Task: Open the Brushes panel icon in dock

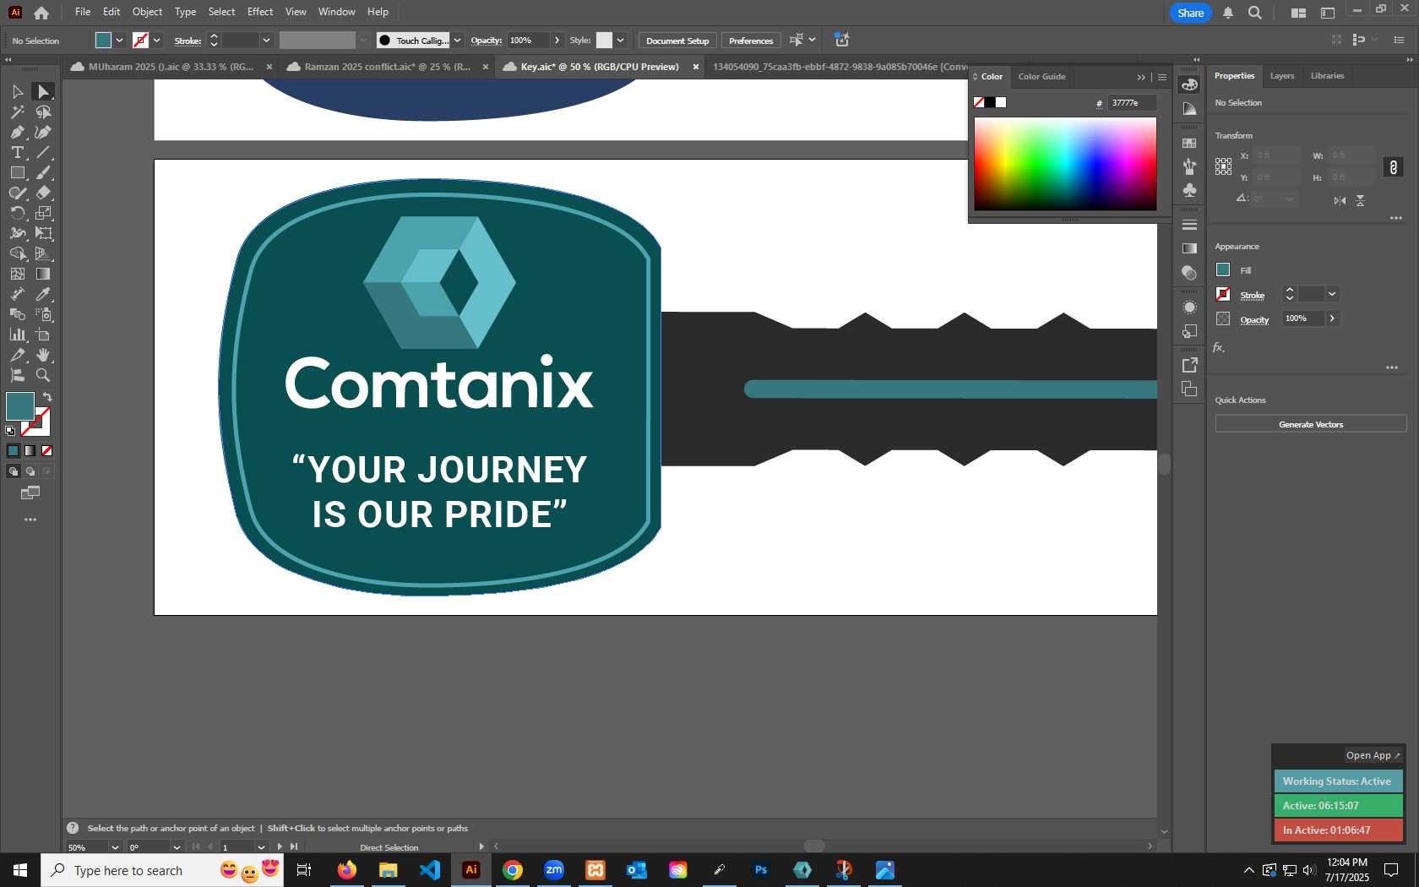Action: pyautogui.click(x=1189, y=166)
